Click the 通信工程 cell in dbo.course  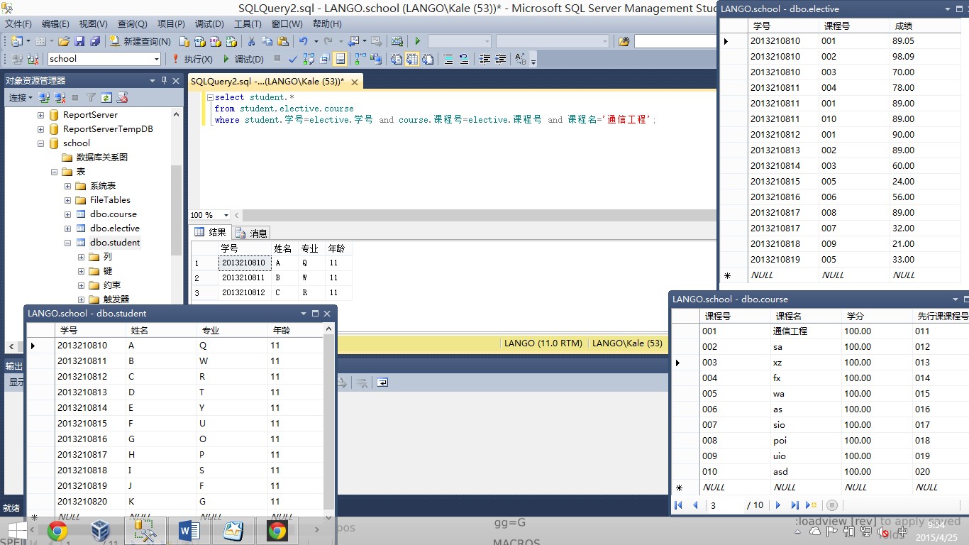click(805, 331)
